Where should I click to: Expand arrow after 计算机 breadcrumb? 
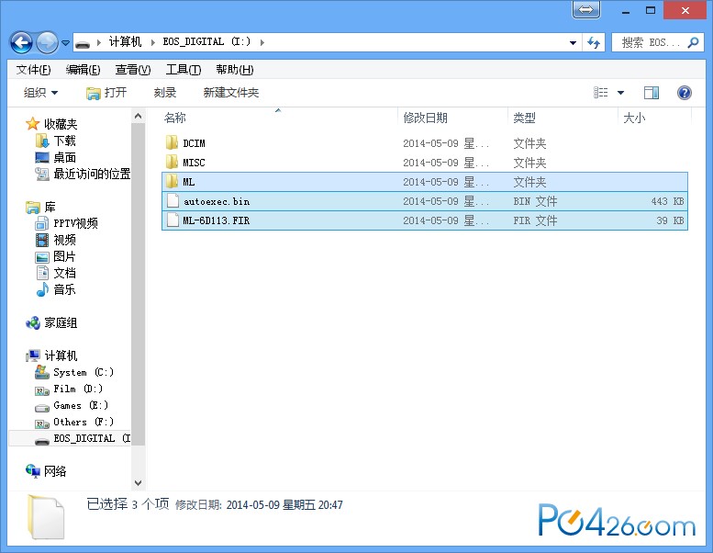tap(153, 42)
